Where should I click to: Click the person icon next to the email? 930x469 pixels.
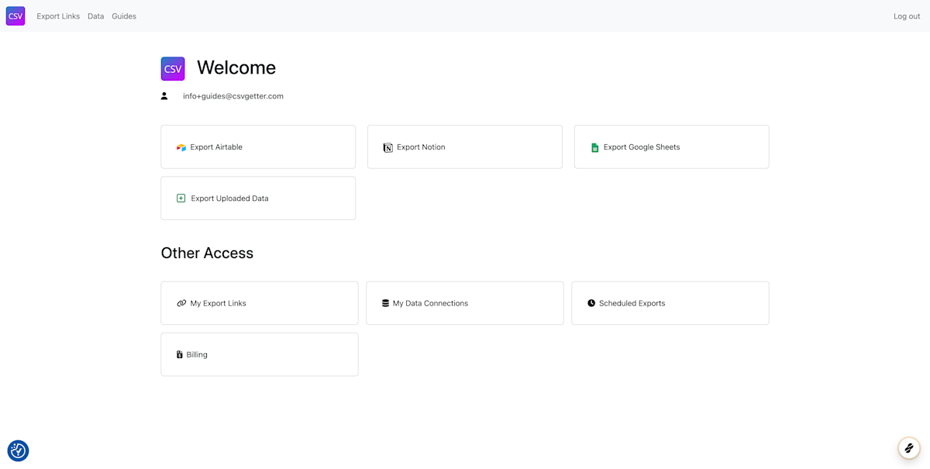point(164,95)
